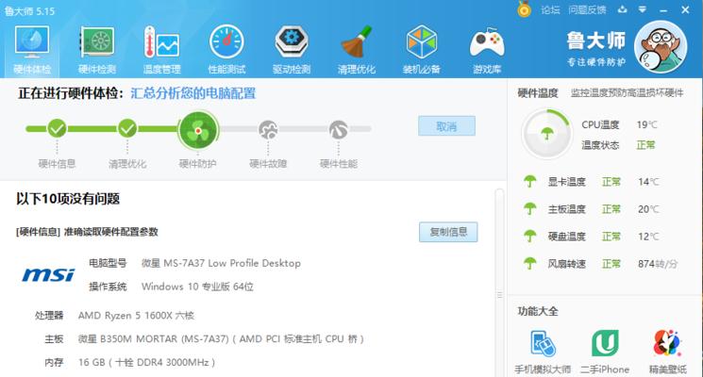Select the 微星 B350M MORTAR motherboard text
703x377 pixels.
[221, 339]
